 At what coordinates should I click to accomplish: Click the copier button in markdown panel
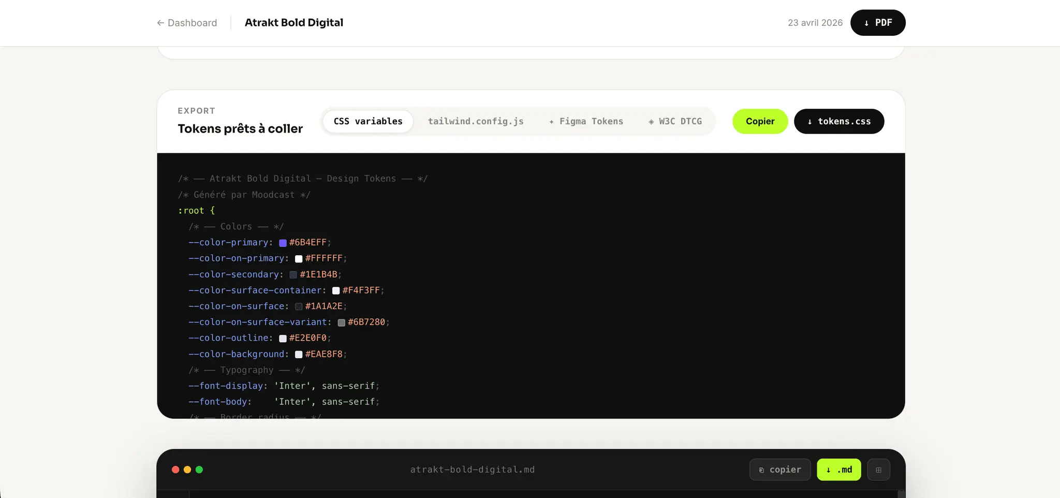[780, 470]
